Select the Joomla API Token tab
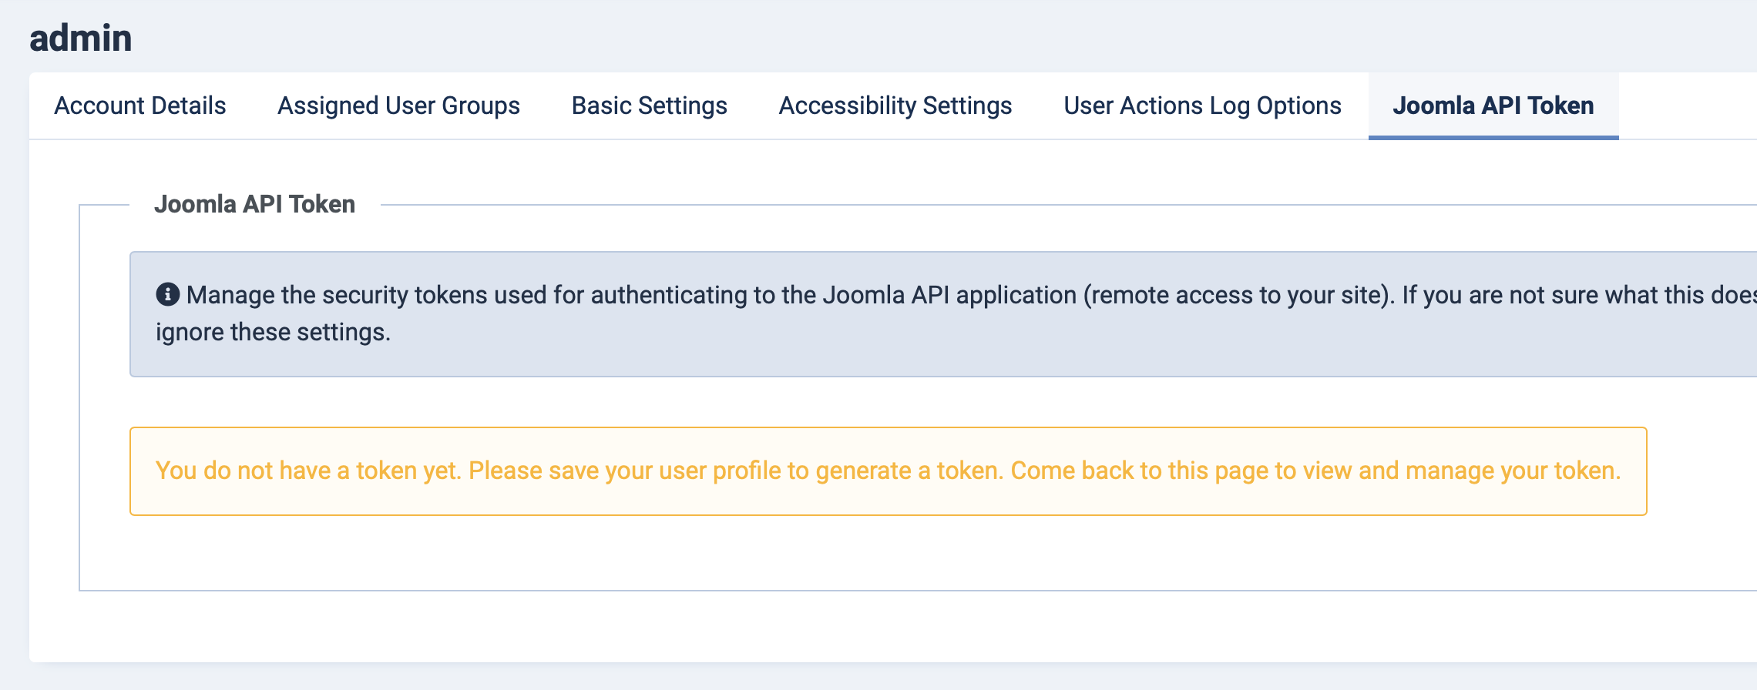Viewport: 1757px width, 690px height. [x=1493, y=106]
